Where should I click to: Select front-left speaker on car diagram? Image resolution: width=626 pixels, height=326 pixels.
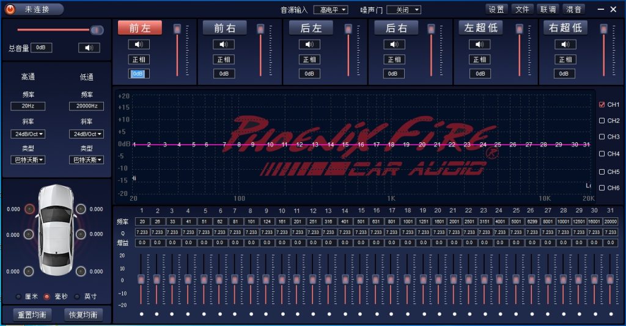click(29, 209)
